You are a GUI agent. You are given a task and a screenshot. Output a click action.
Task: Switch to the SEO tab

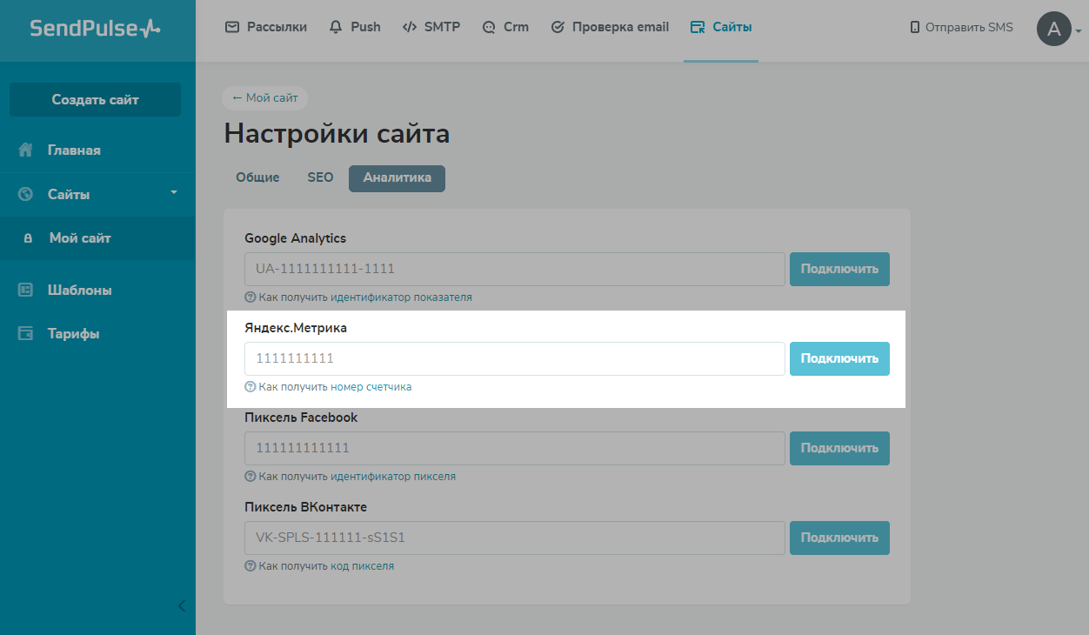point(320,177)
